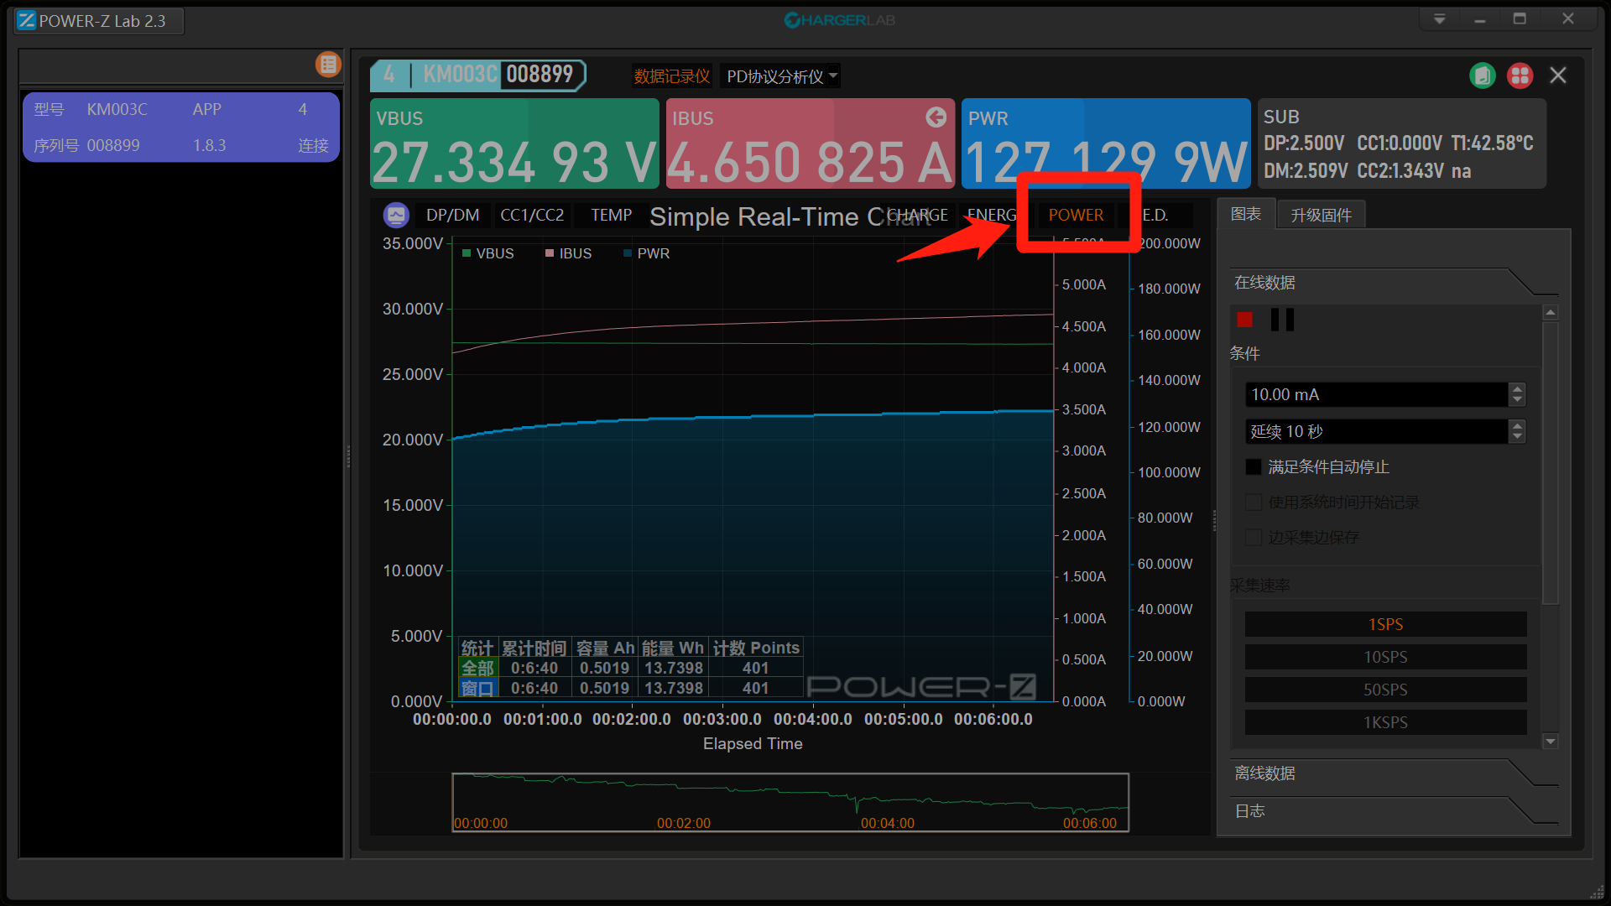Enable 满足条件自动停止 checkbox

coord(1254,467)
